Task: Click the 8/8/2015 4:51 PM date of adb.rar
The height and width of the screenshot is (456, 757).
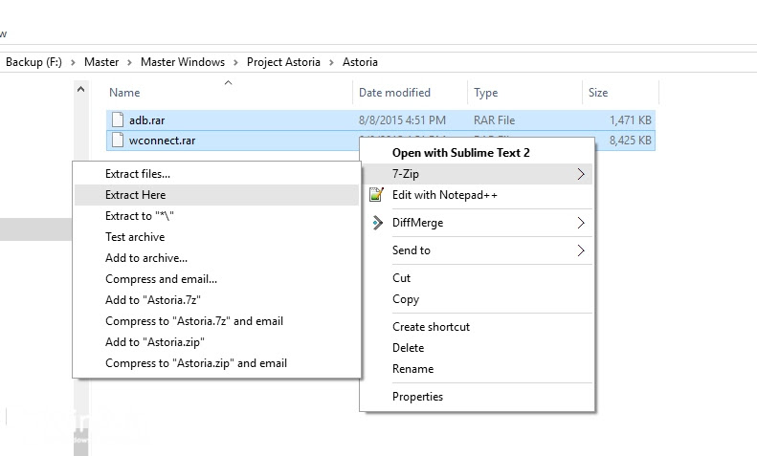Action: (402, 120)
